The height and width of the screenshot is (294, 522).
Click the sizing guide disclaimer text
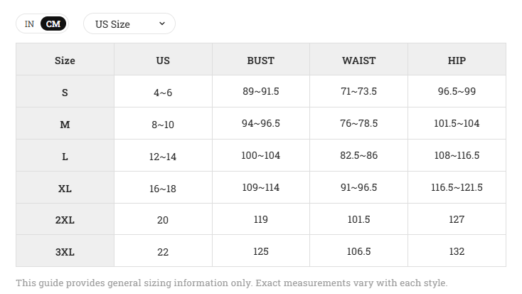[232, 283]
